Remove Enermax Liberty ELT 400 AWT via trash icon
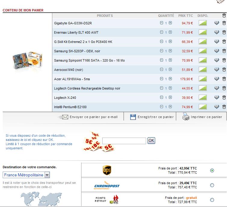This screenshot has height=207, width=227. 224,32
